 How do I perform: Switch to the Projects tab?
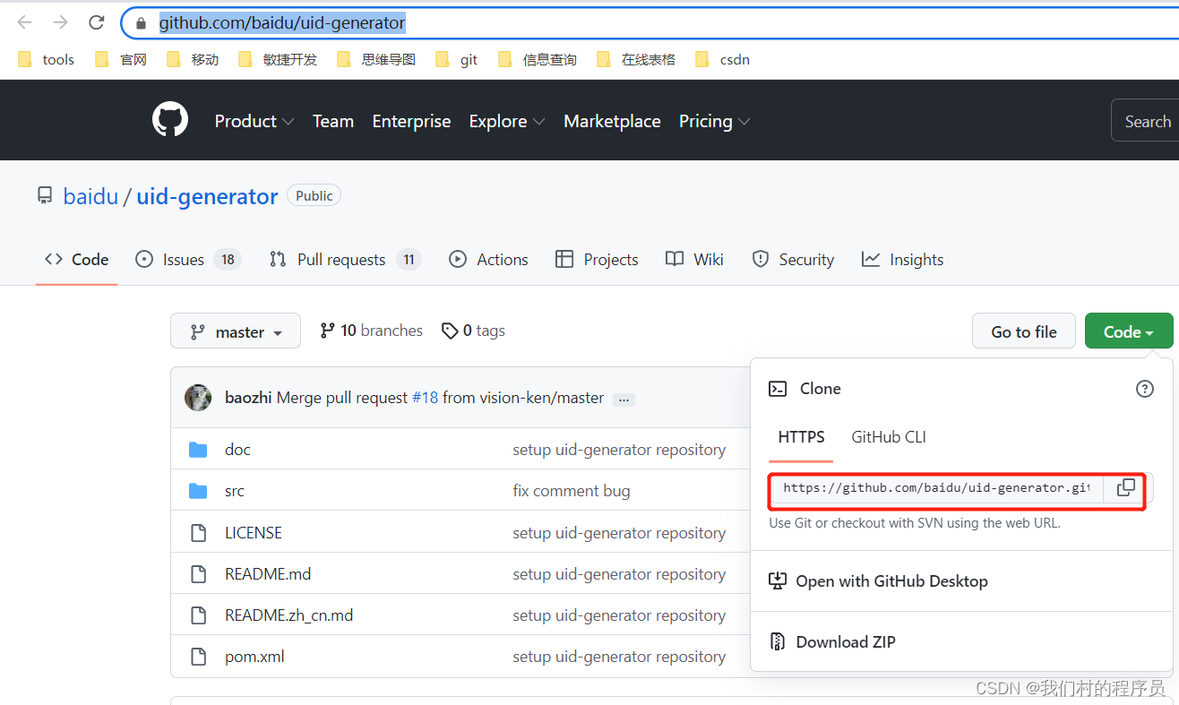click(x=597, y=260)
